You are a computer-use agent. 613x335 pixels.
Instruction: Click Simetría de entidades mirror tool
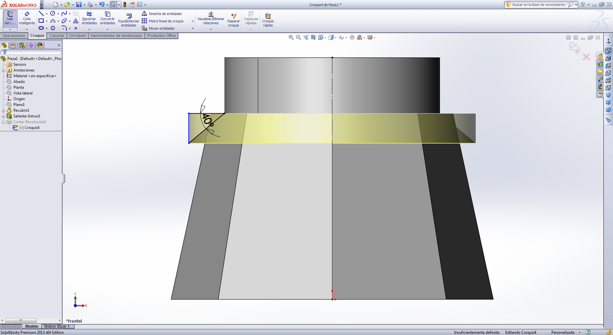click(162, 13)
